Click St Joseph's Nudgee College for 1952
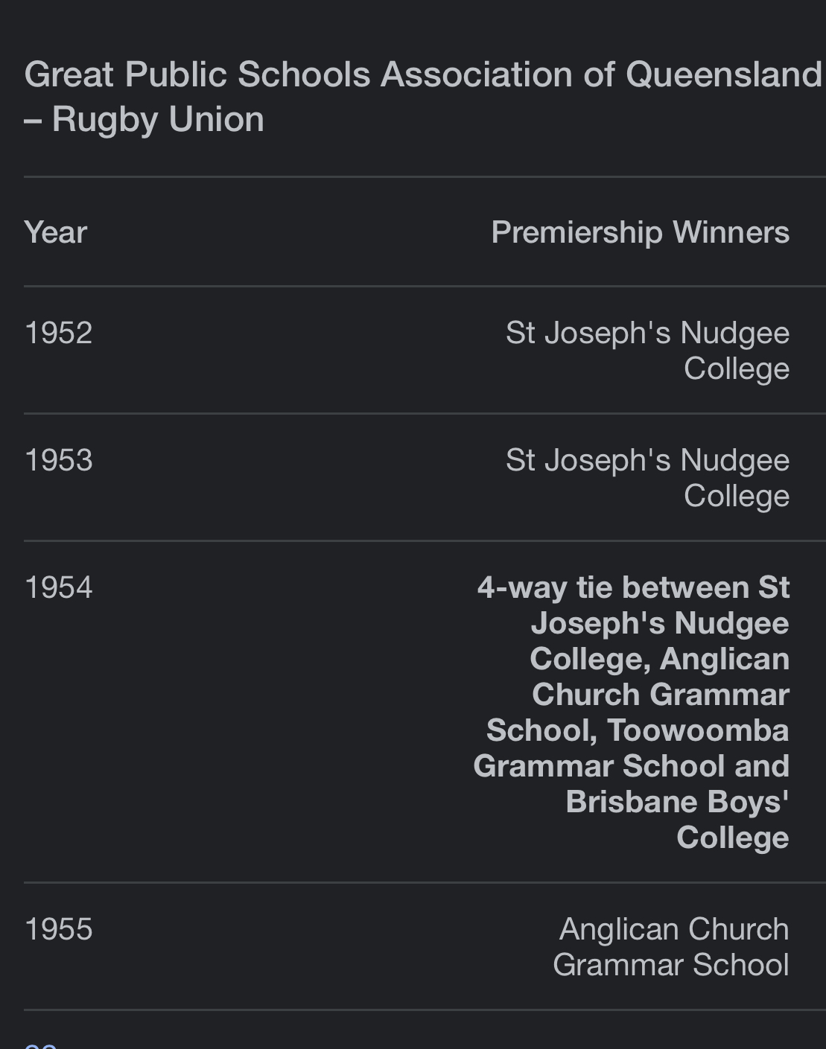 tap(647, 351)
